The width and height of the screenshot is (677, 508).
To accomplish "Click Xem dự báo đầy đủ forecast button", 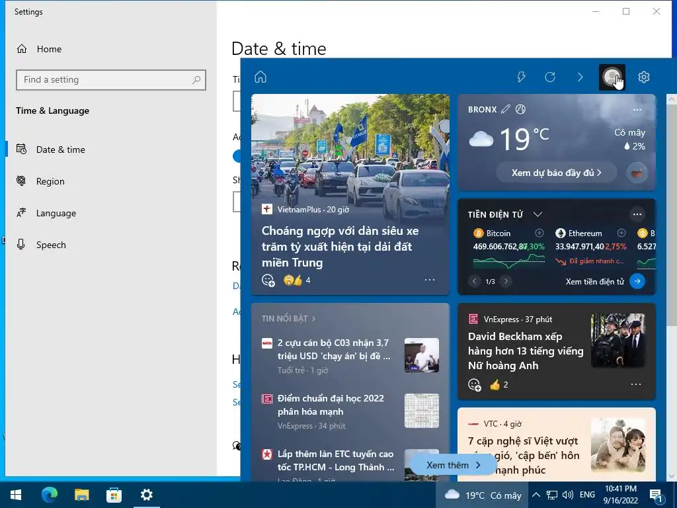I will tap(557, 173).
